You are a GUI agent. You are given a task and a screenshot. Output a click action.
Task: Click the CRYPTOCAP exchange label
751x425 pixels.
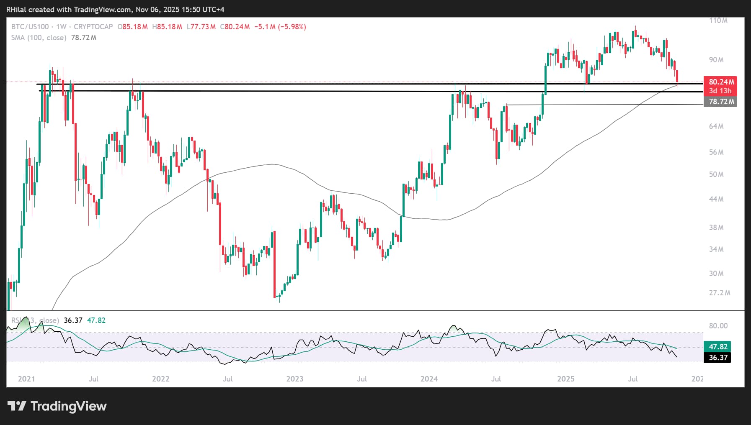[x=93, y=26]
